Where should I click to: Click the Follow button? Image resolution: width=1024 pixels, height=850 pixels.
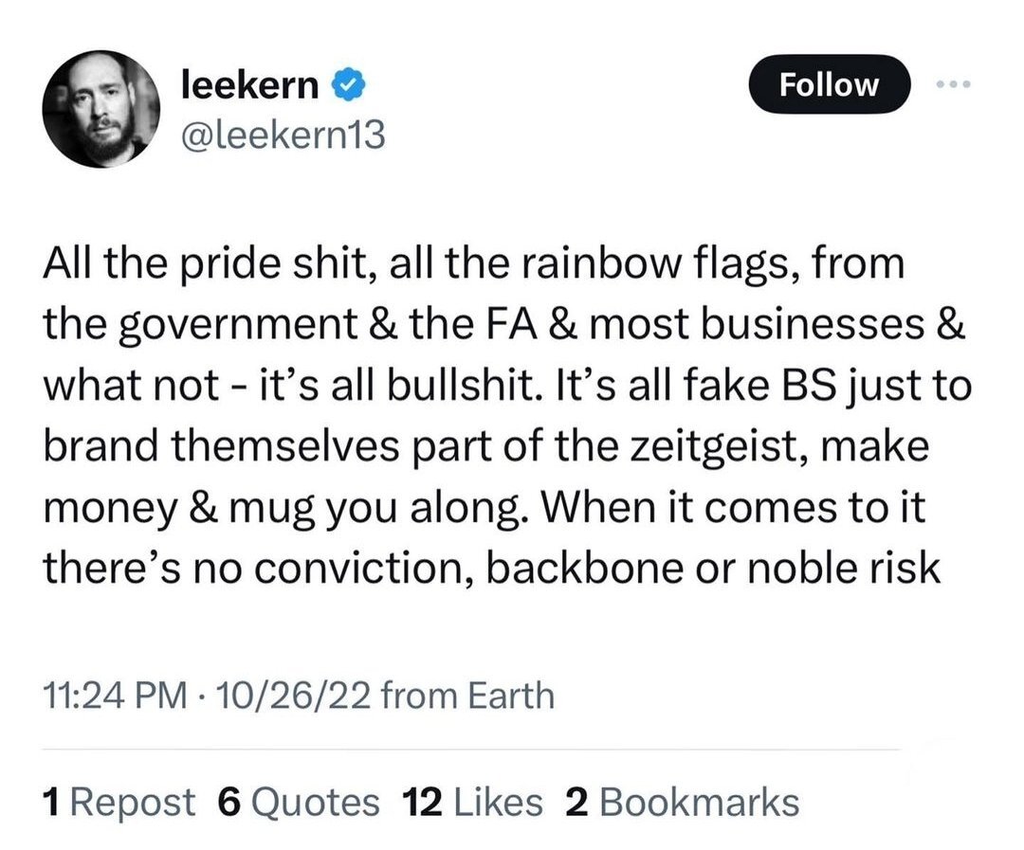click(x=829, y=85)
